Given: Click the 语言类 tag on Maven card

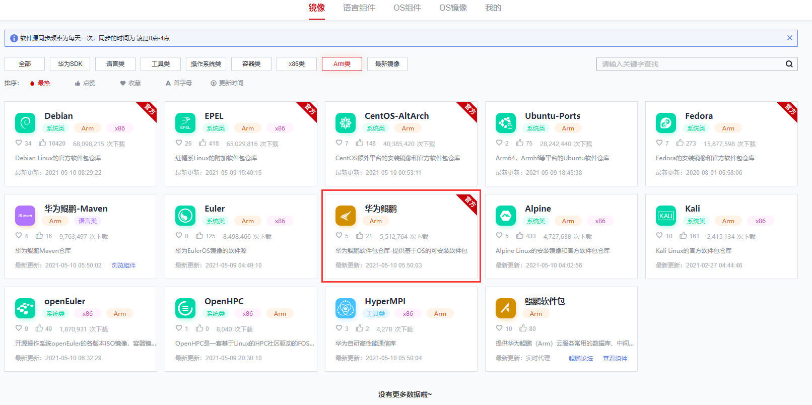Looking at the screenshot, I should (x=88, y=221).
